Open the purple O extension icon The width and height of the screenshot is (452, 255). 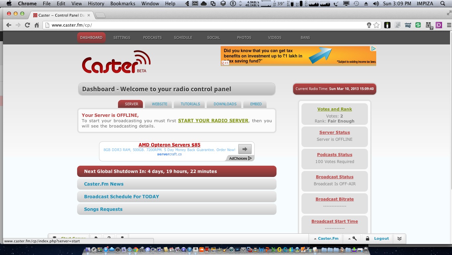(439, 25)
